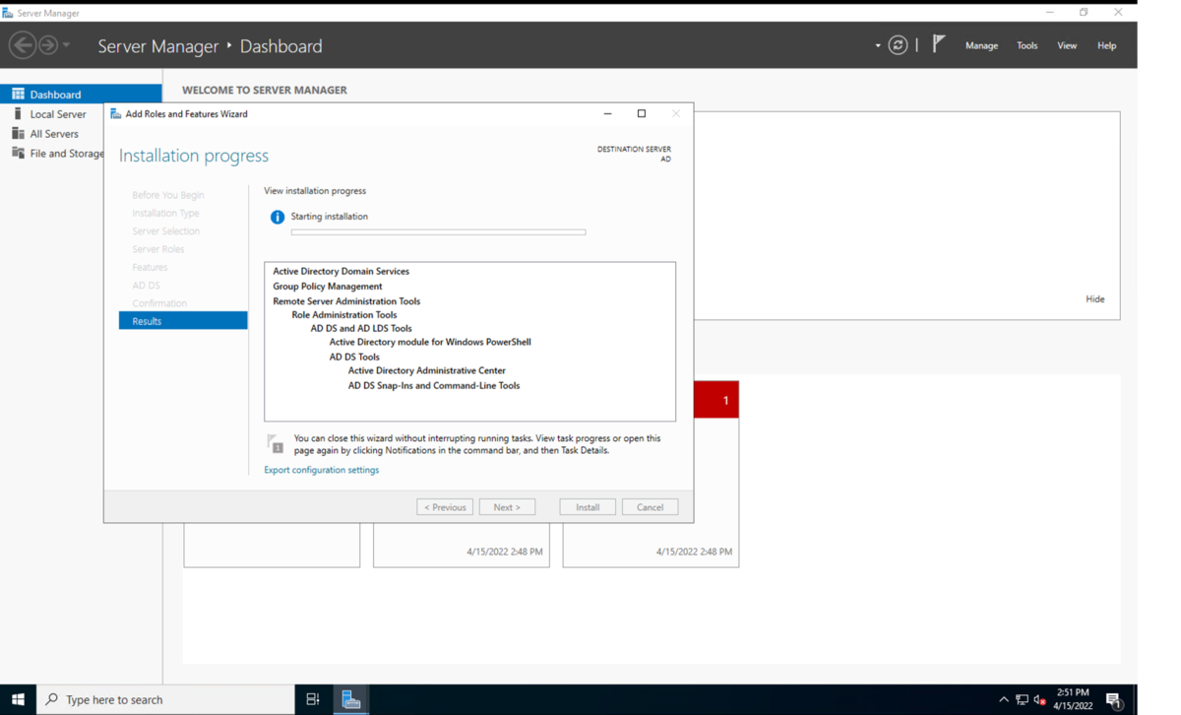Maximize the Add Roles wizard window
The image size is (1181, 715).
point(642,114)
